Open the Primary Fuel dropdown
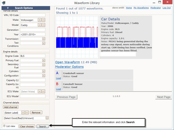The height and width of the screenshot is (130, 174). (x=44, y=60)
